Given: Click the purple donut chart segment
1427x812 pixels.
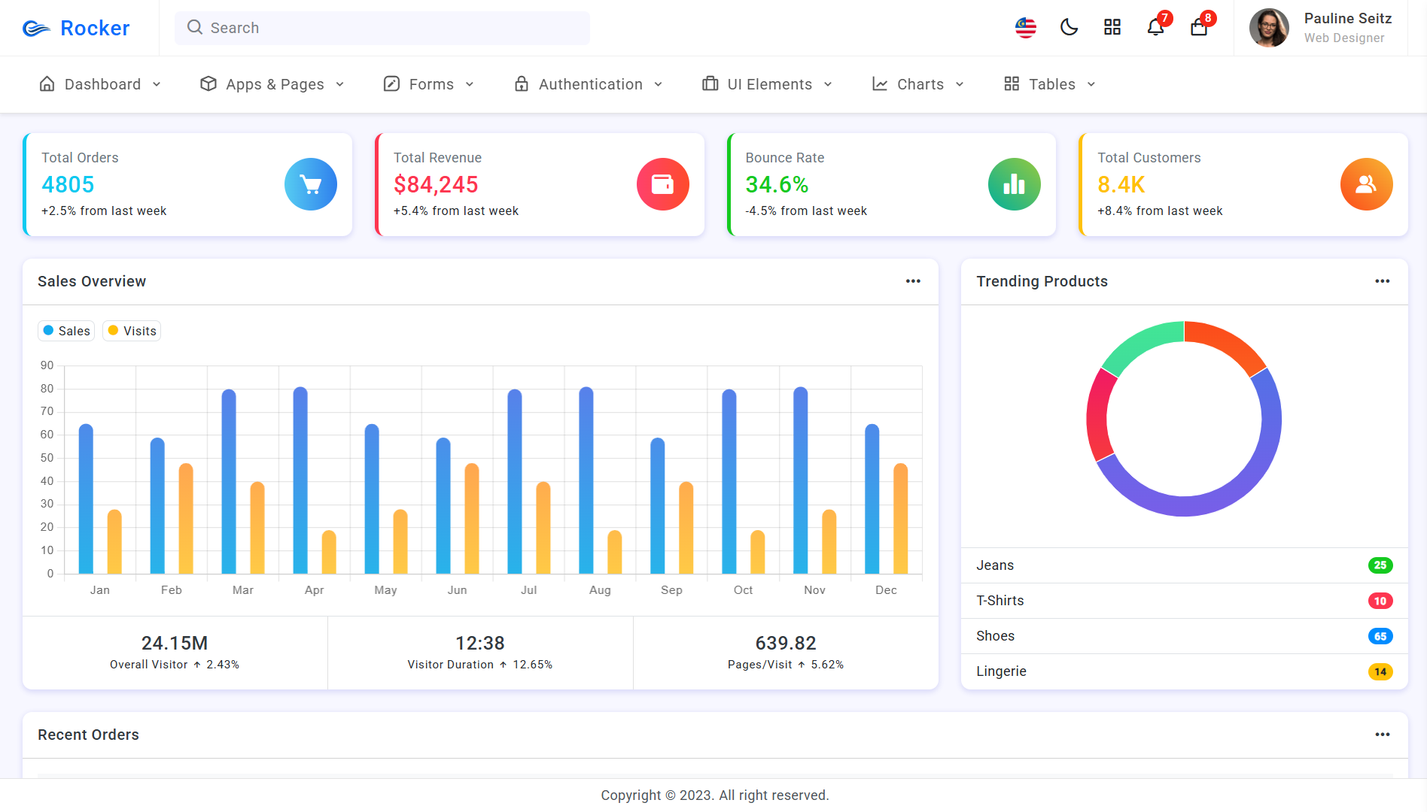Looking at the screenshot, I should click(x=1204, y=504).
